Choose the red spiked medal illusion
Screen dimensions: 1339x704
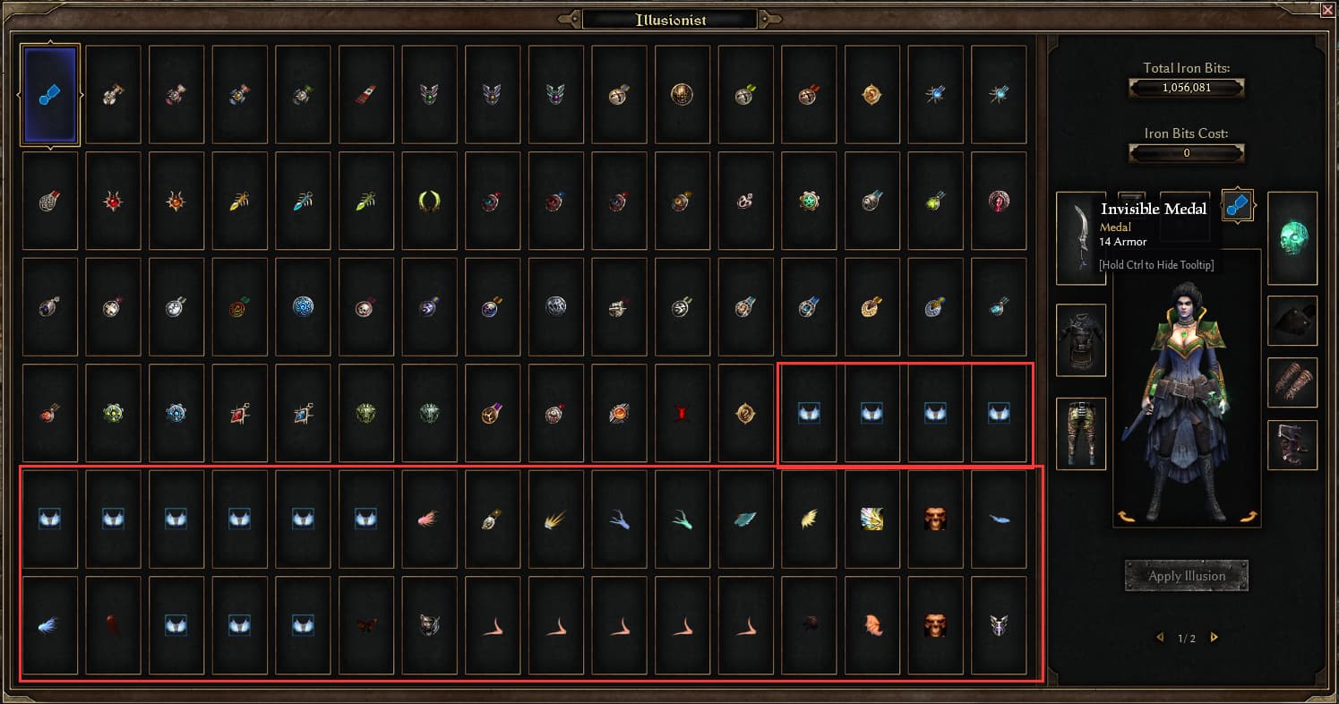pos(114,201)
